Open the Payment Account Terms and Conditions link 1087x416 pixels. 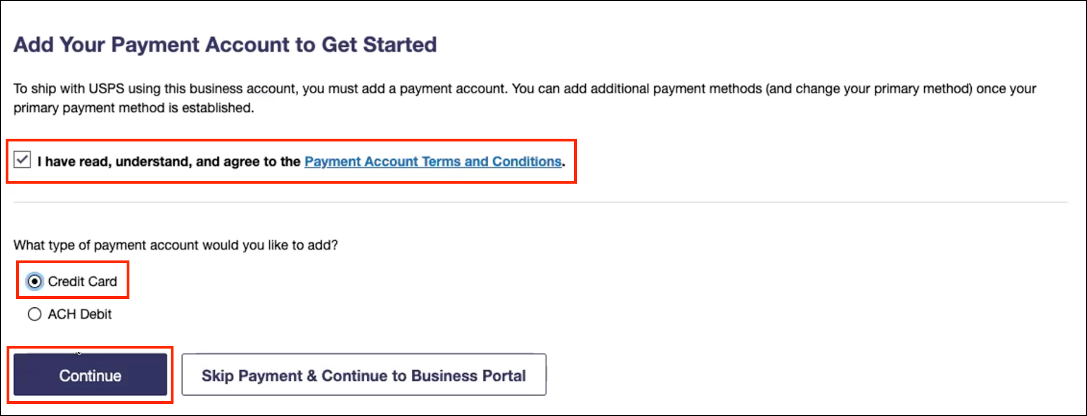pyautogui.click(x=432, y=161)
